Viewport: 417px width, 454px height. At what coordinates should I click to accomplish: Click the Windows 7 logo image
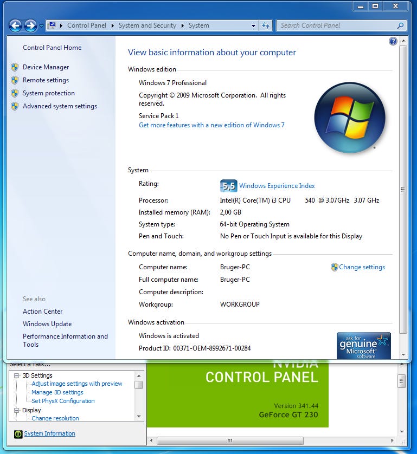tap(350, 118)
